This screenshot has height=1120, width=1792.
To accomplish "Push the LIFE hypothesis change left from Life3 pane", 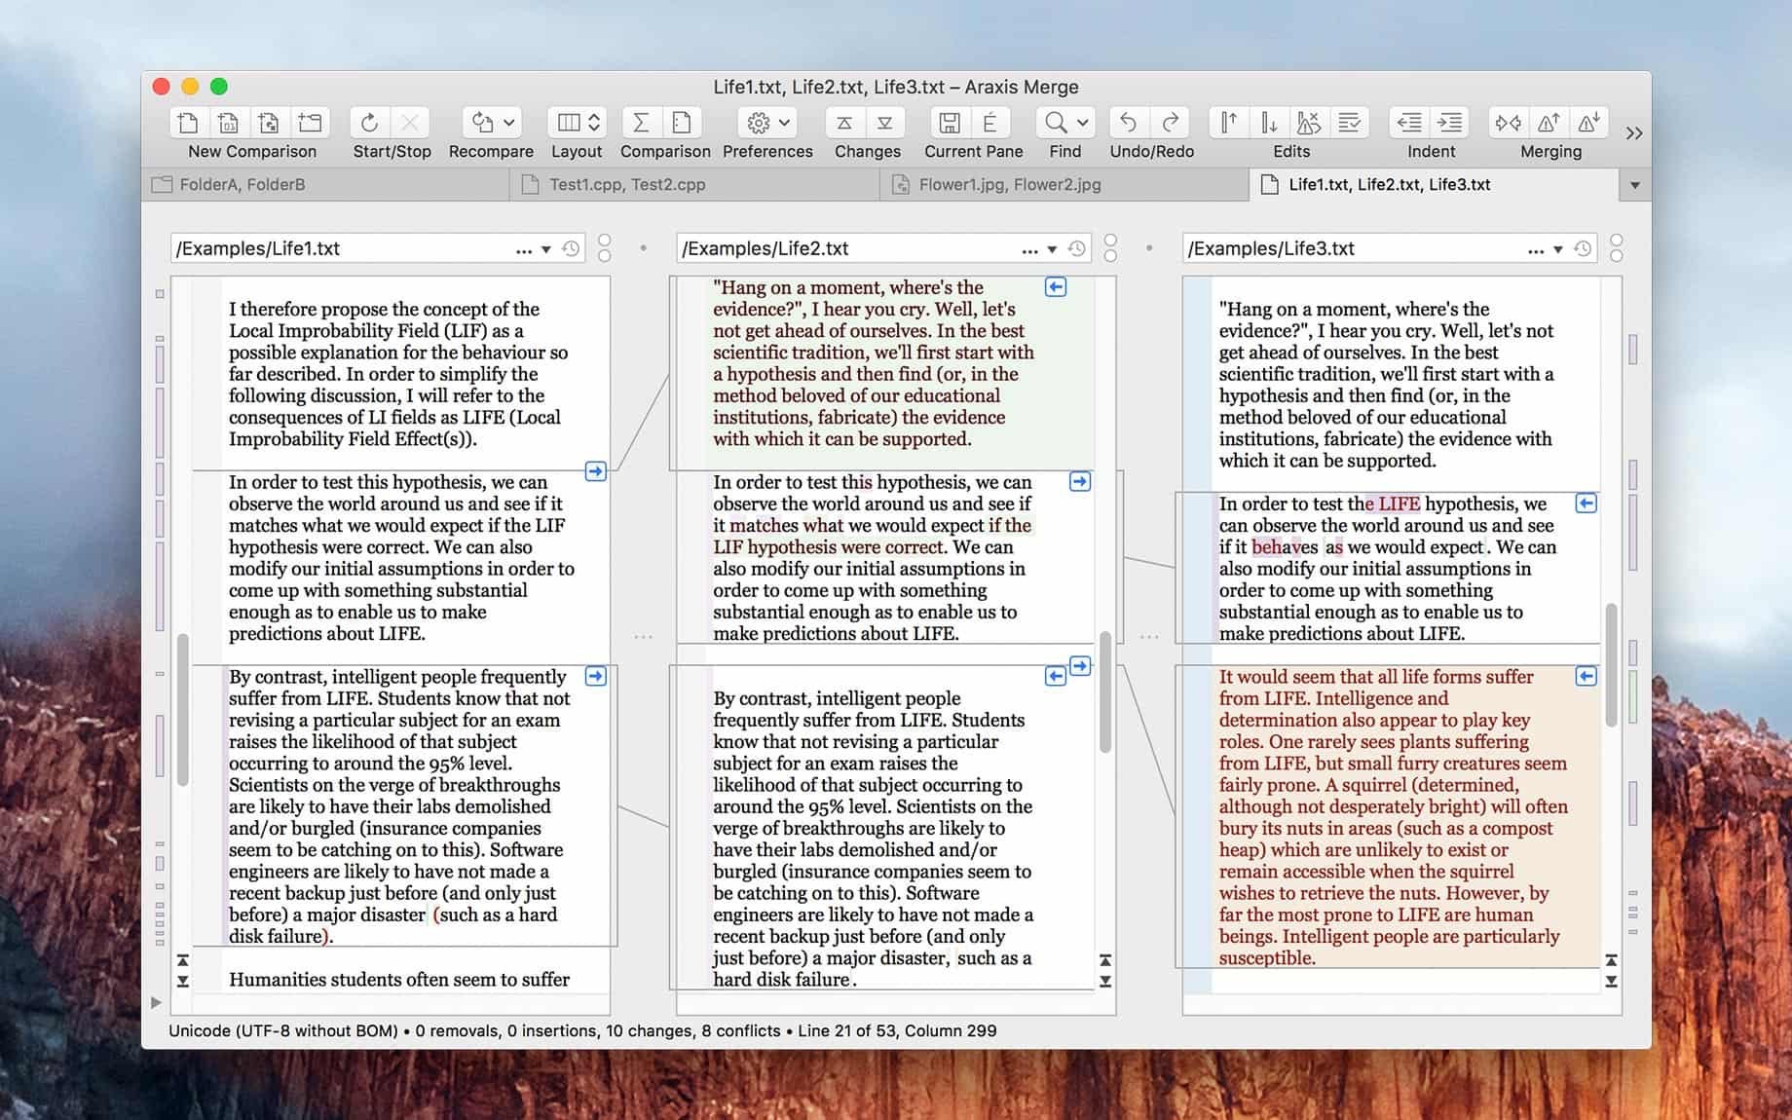I will click(1587, 504).
